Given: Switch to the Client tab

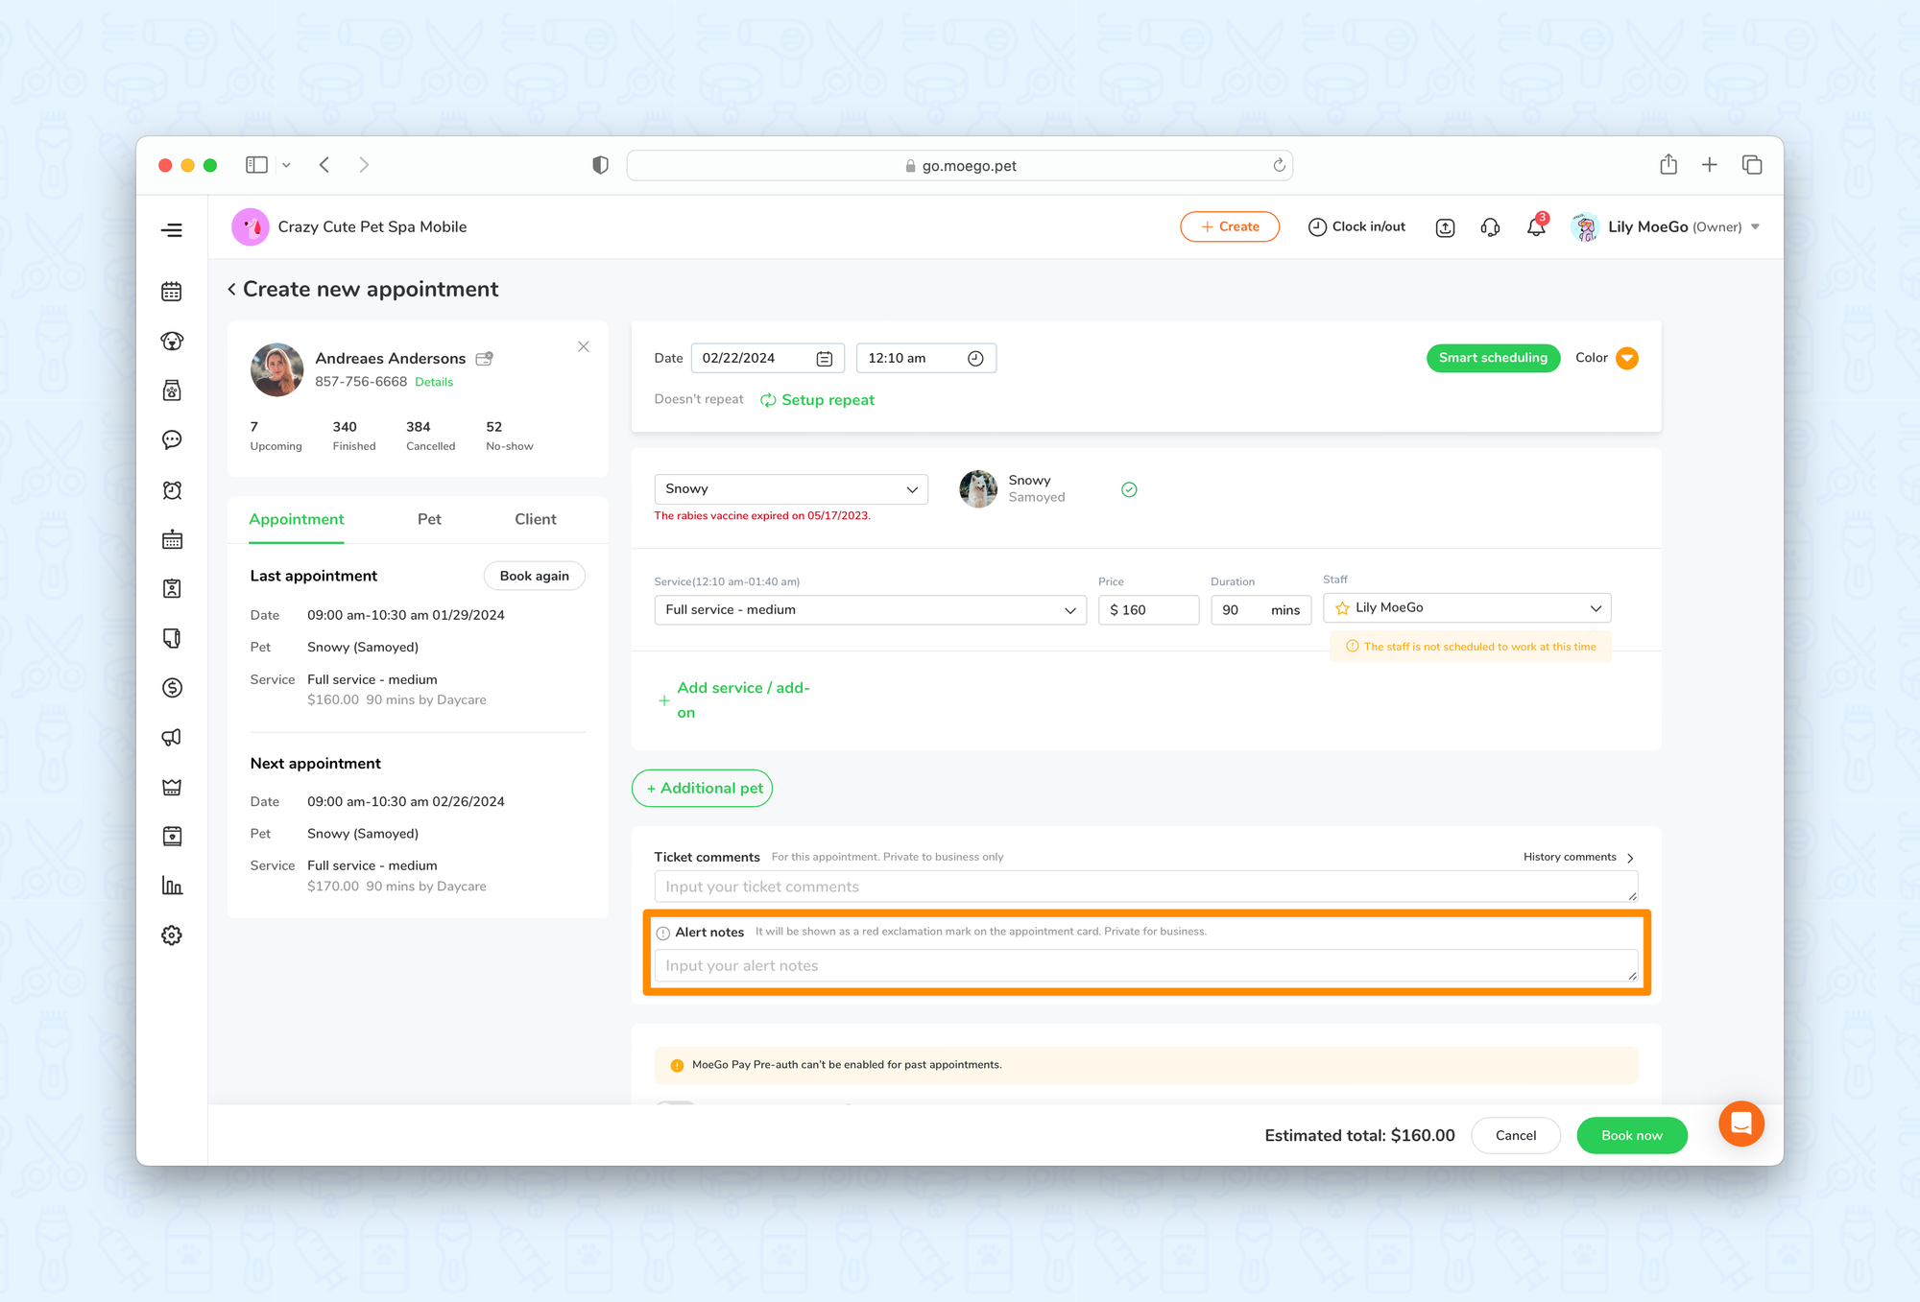Looking at the screenshot, I should tap(535, 519).
